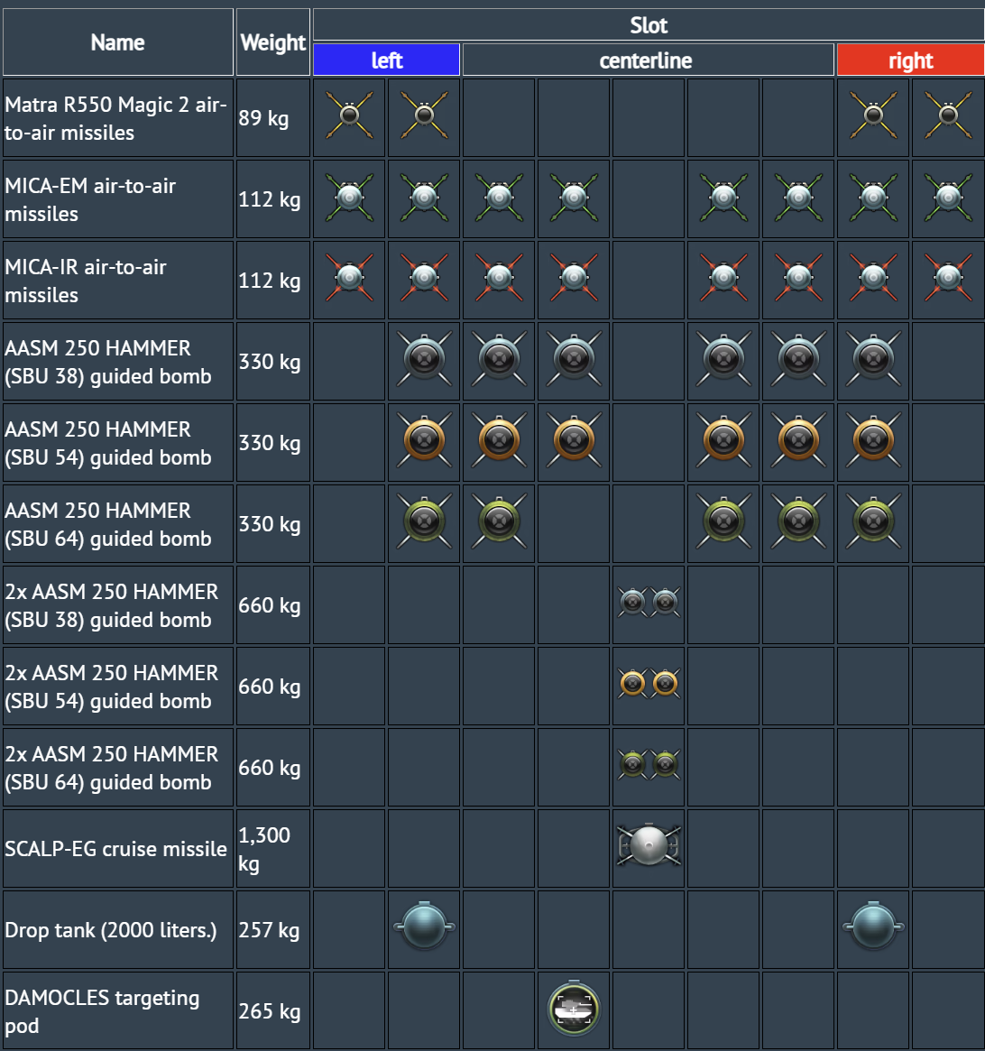Image resolution: width=985 pixels, height=1051 pixels.
Task: Select 'AASM 250 HAMMER (SBU 54) guided bomb' single row name
Action: point(118,442)
